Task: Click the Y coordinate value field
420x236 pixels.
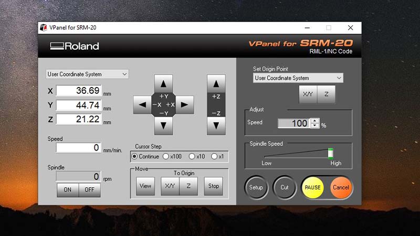Action: click(x=79, y=105)
